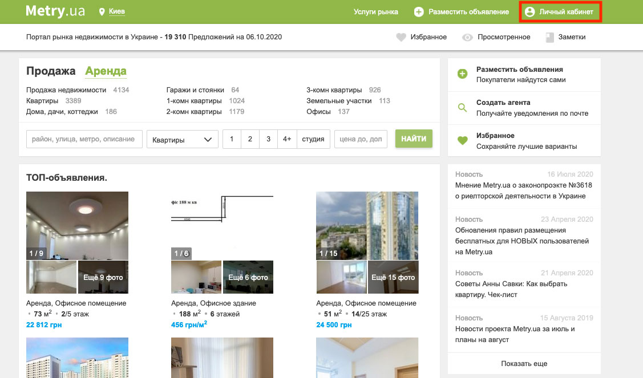
Task: Click the plus icon beside Разместить объявление in header
Action: pyautogui.click(x=419, y=12)
